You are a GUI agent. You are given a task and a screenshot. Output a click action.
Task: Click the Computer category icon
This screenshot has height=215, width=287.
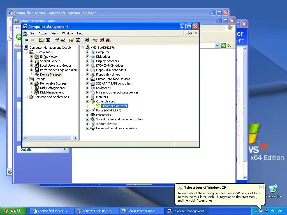(x=93, y=52)
